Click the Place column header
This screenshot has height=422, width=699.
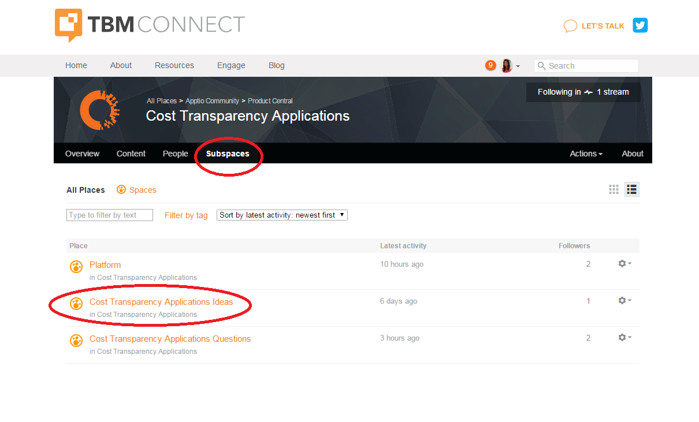(x=79, y=246)
